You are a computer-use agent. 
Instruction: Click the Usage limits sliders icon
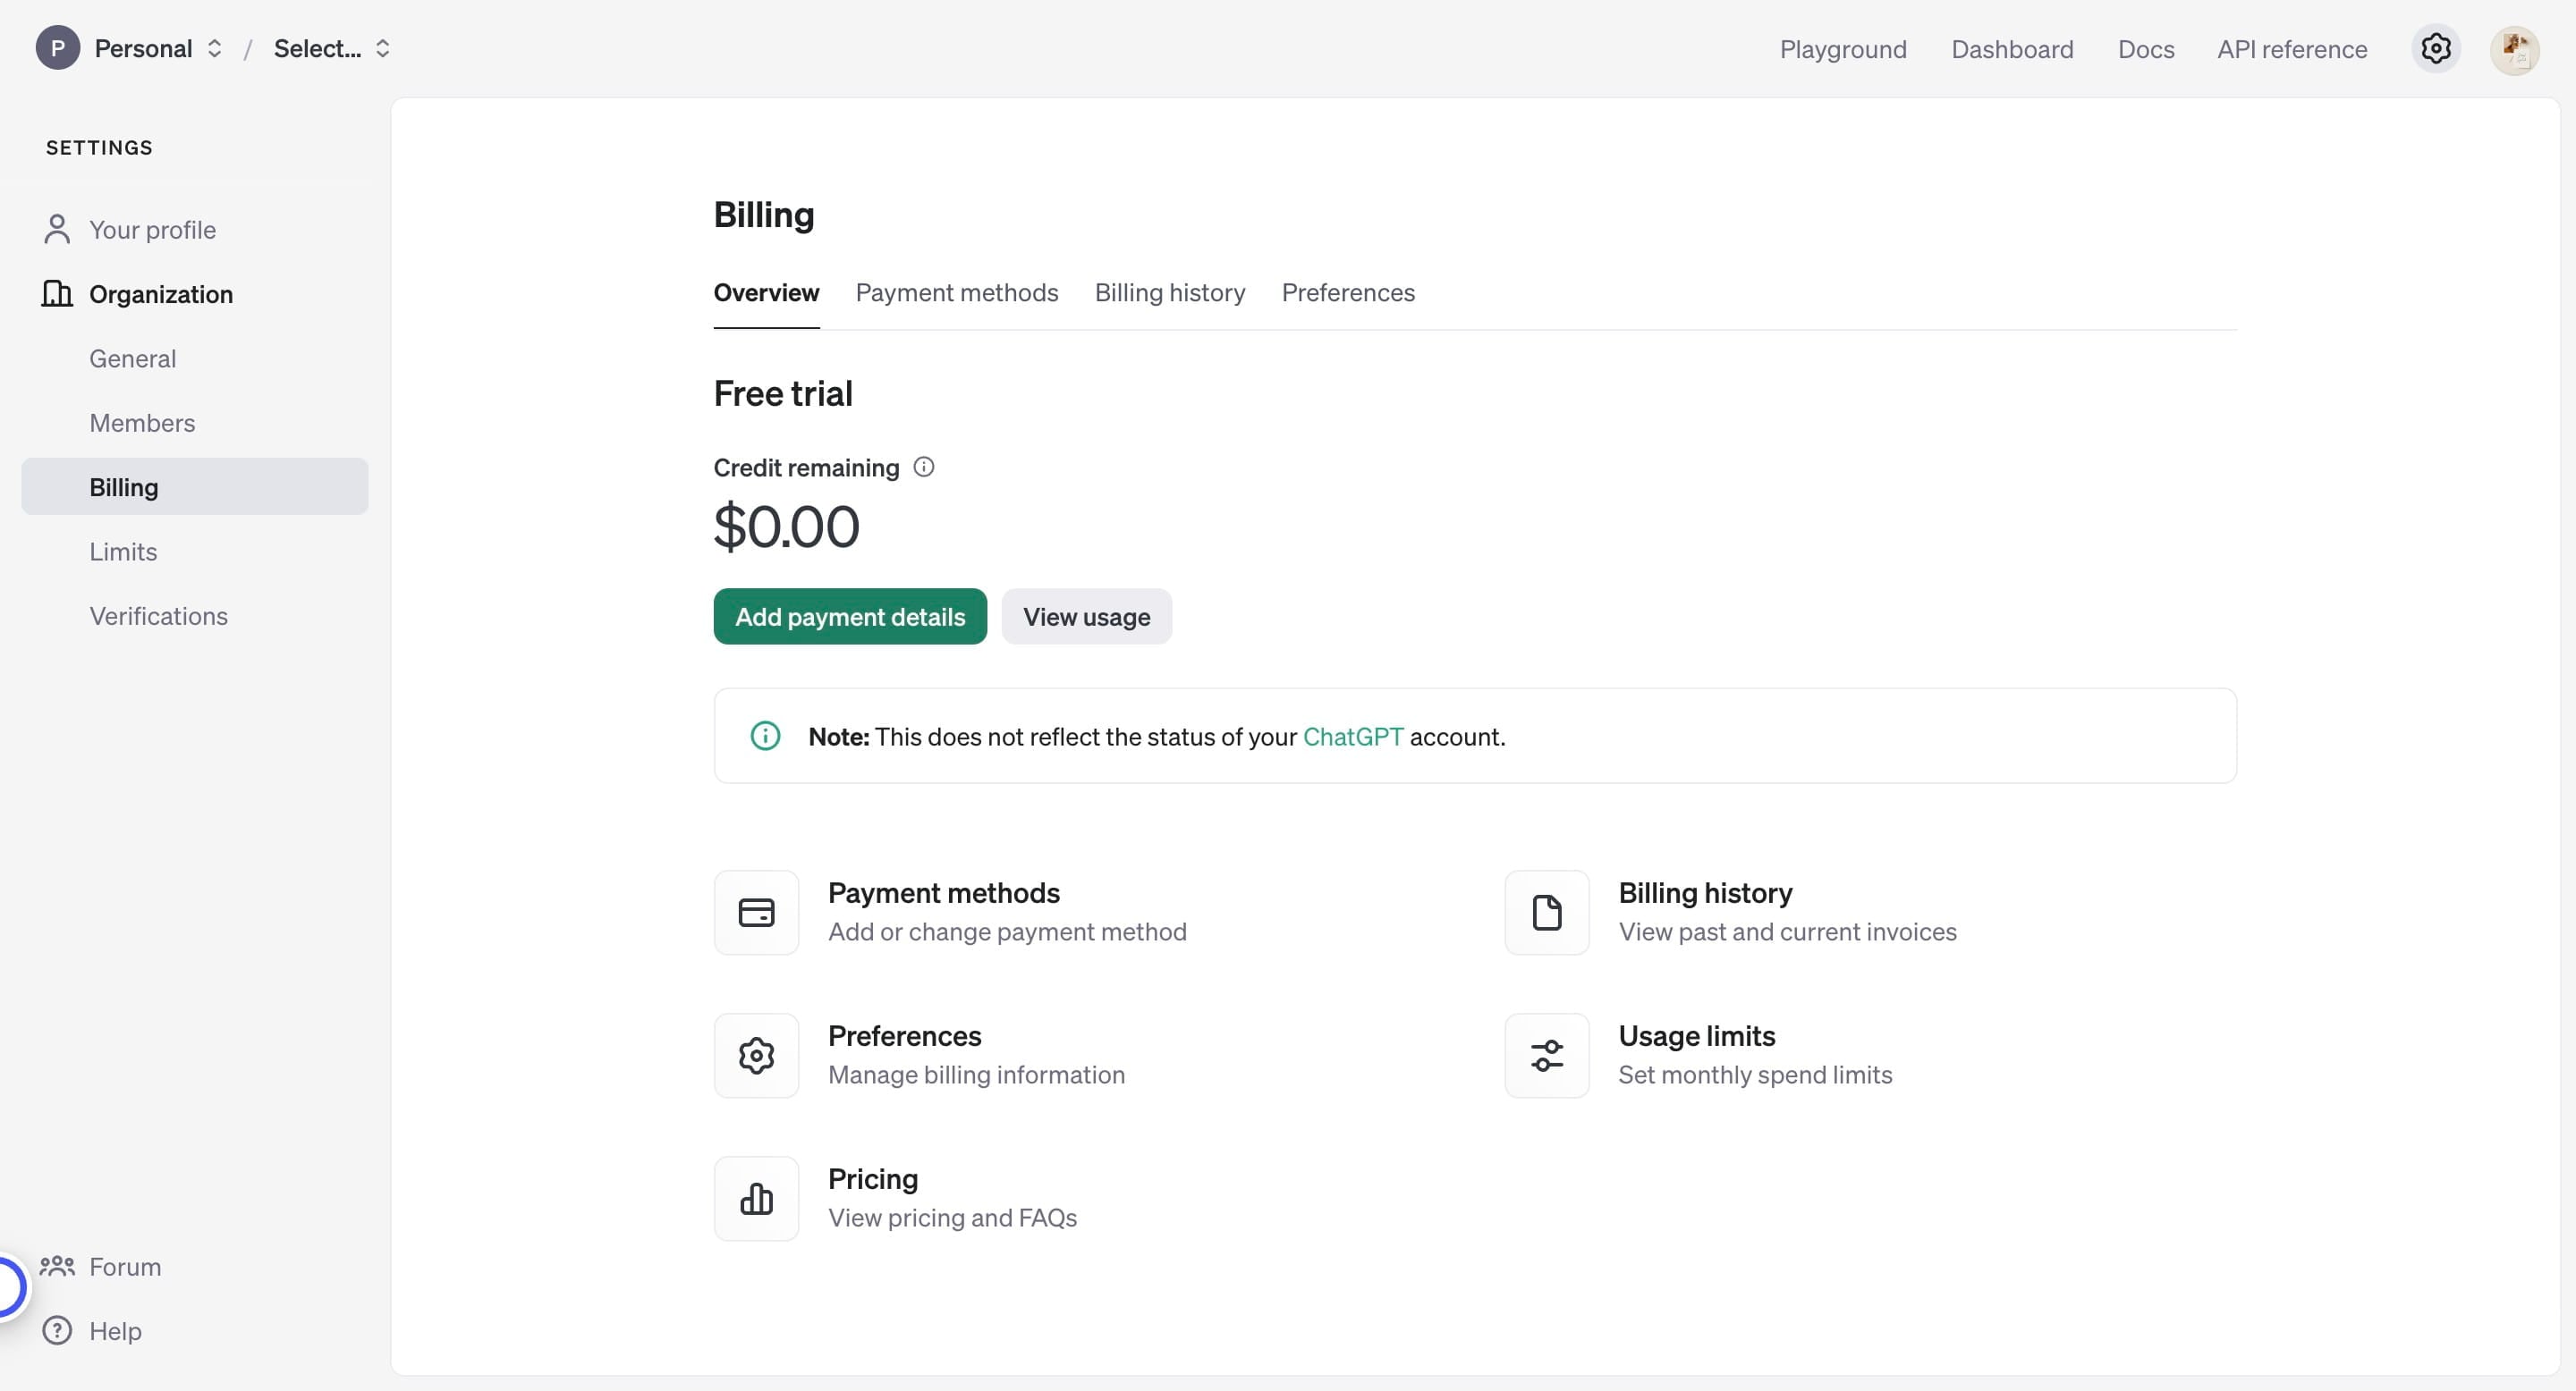point(1546,1055)
